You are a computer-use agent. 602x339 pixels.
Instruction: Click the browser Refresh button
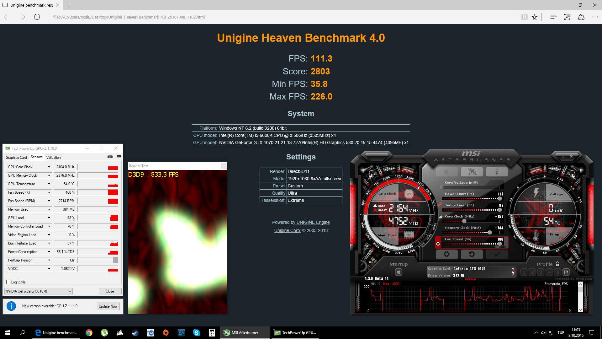tap(37, 17)
